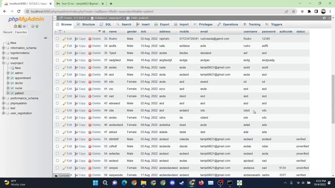Open the Windows Start menu
This screenshot has width=335, height=188.
tap(95, 183)
